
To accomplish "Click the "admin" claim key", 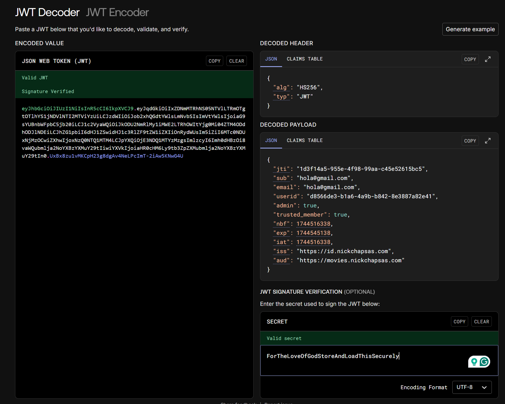I will coord(285,205).
